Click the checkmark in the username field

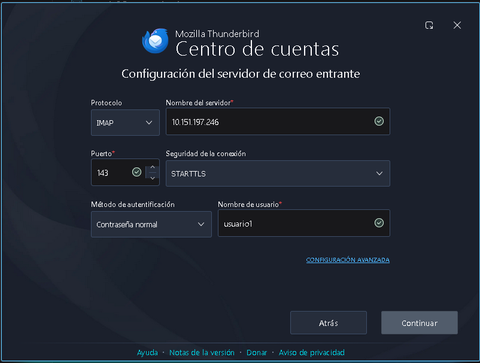click(x=379, y=222)
